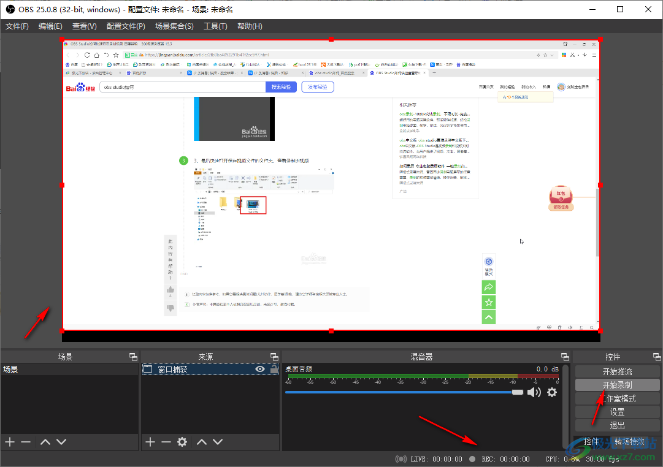Viewport: 663px width, 467px height.
Task: Add a new source with plus icon
Action: click(x=150, y=442)
